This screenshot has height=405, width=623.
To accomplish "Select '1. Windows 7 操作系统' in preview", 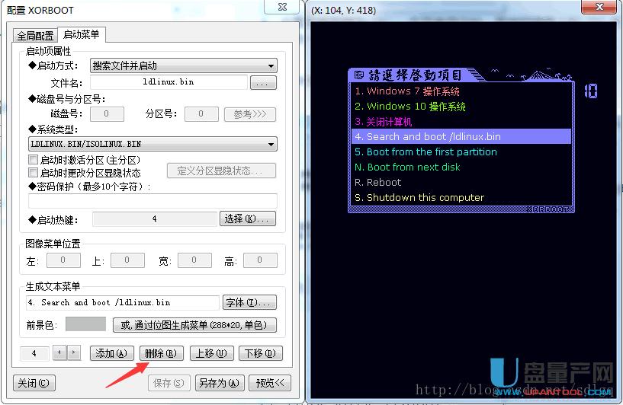I will point(461,91).
